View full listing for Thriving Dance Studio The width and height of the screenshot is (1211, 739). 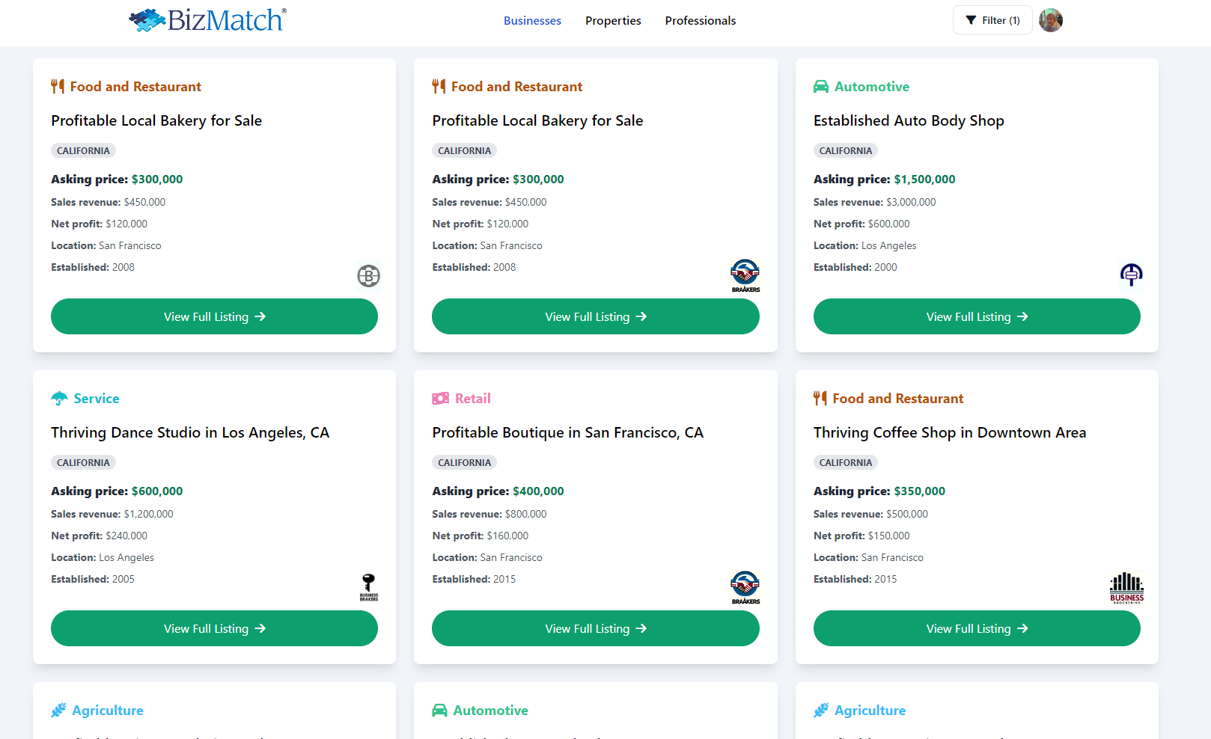point(214,628)
